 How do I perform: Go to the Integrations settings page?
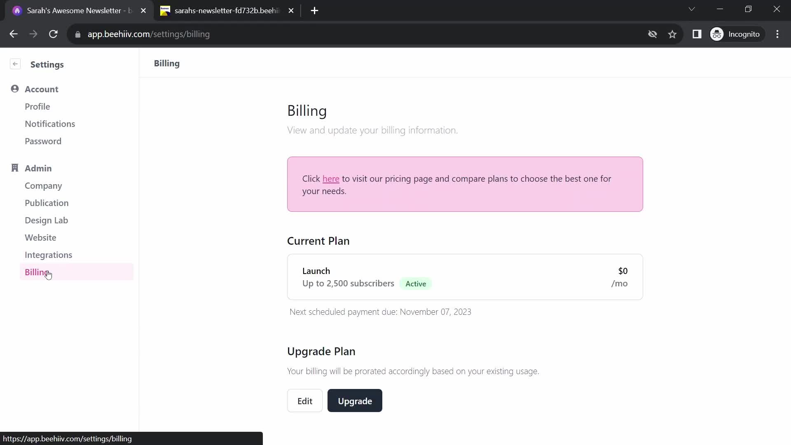click(x=48, y=255)
